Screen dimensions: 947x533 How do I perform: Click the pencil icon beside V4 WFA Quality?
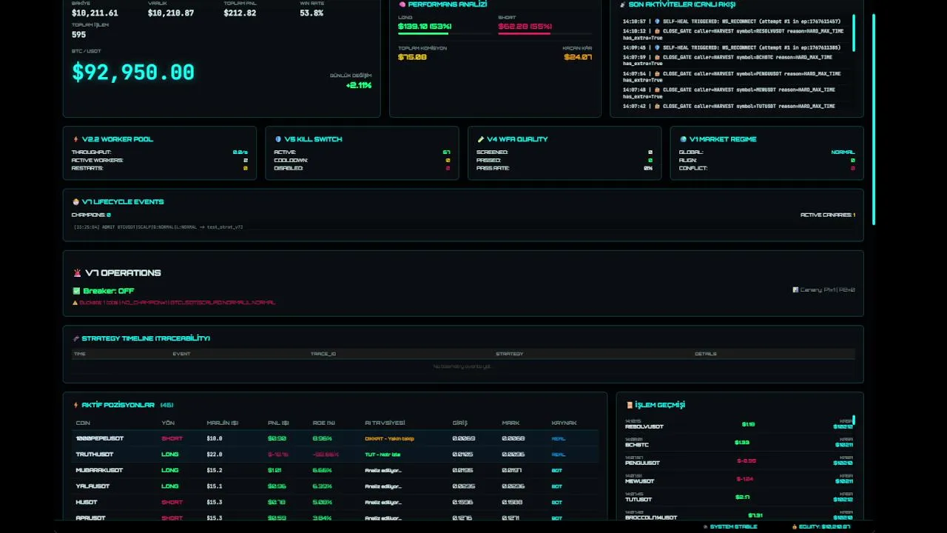481,139
